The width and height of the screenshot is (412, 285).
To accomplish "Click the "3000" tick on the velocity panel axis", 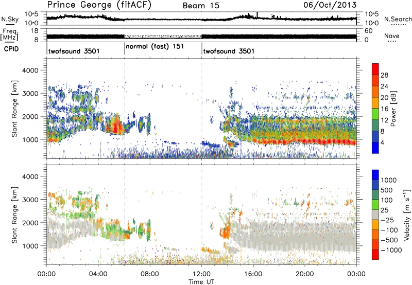I will point(30,200).
